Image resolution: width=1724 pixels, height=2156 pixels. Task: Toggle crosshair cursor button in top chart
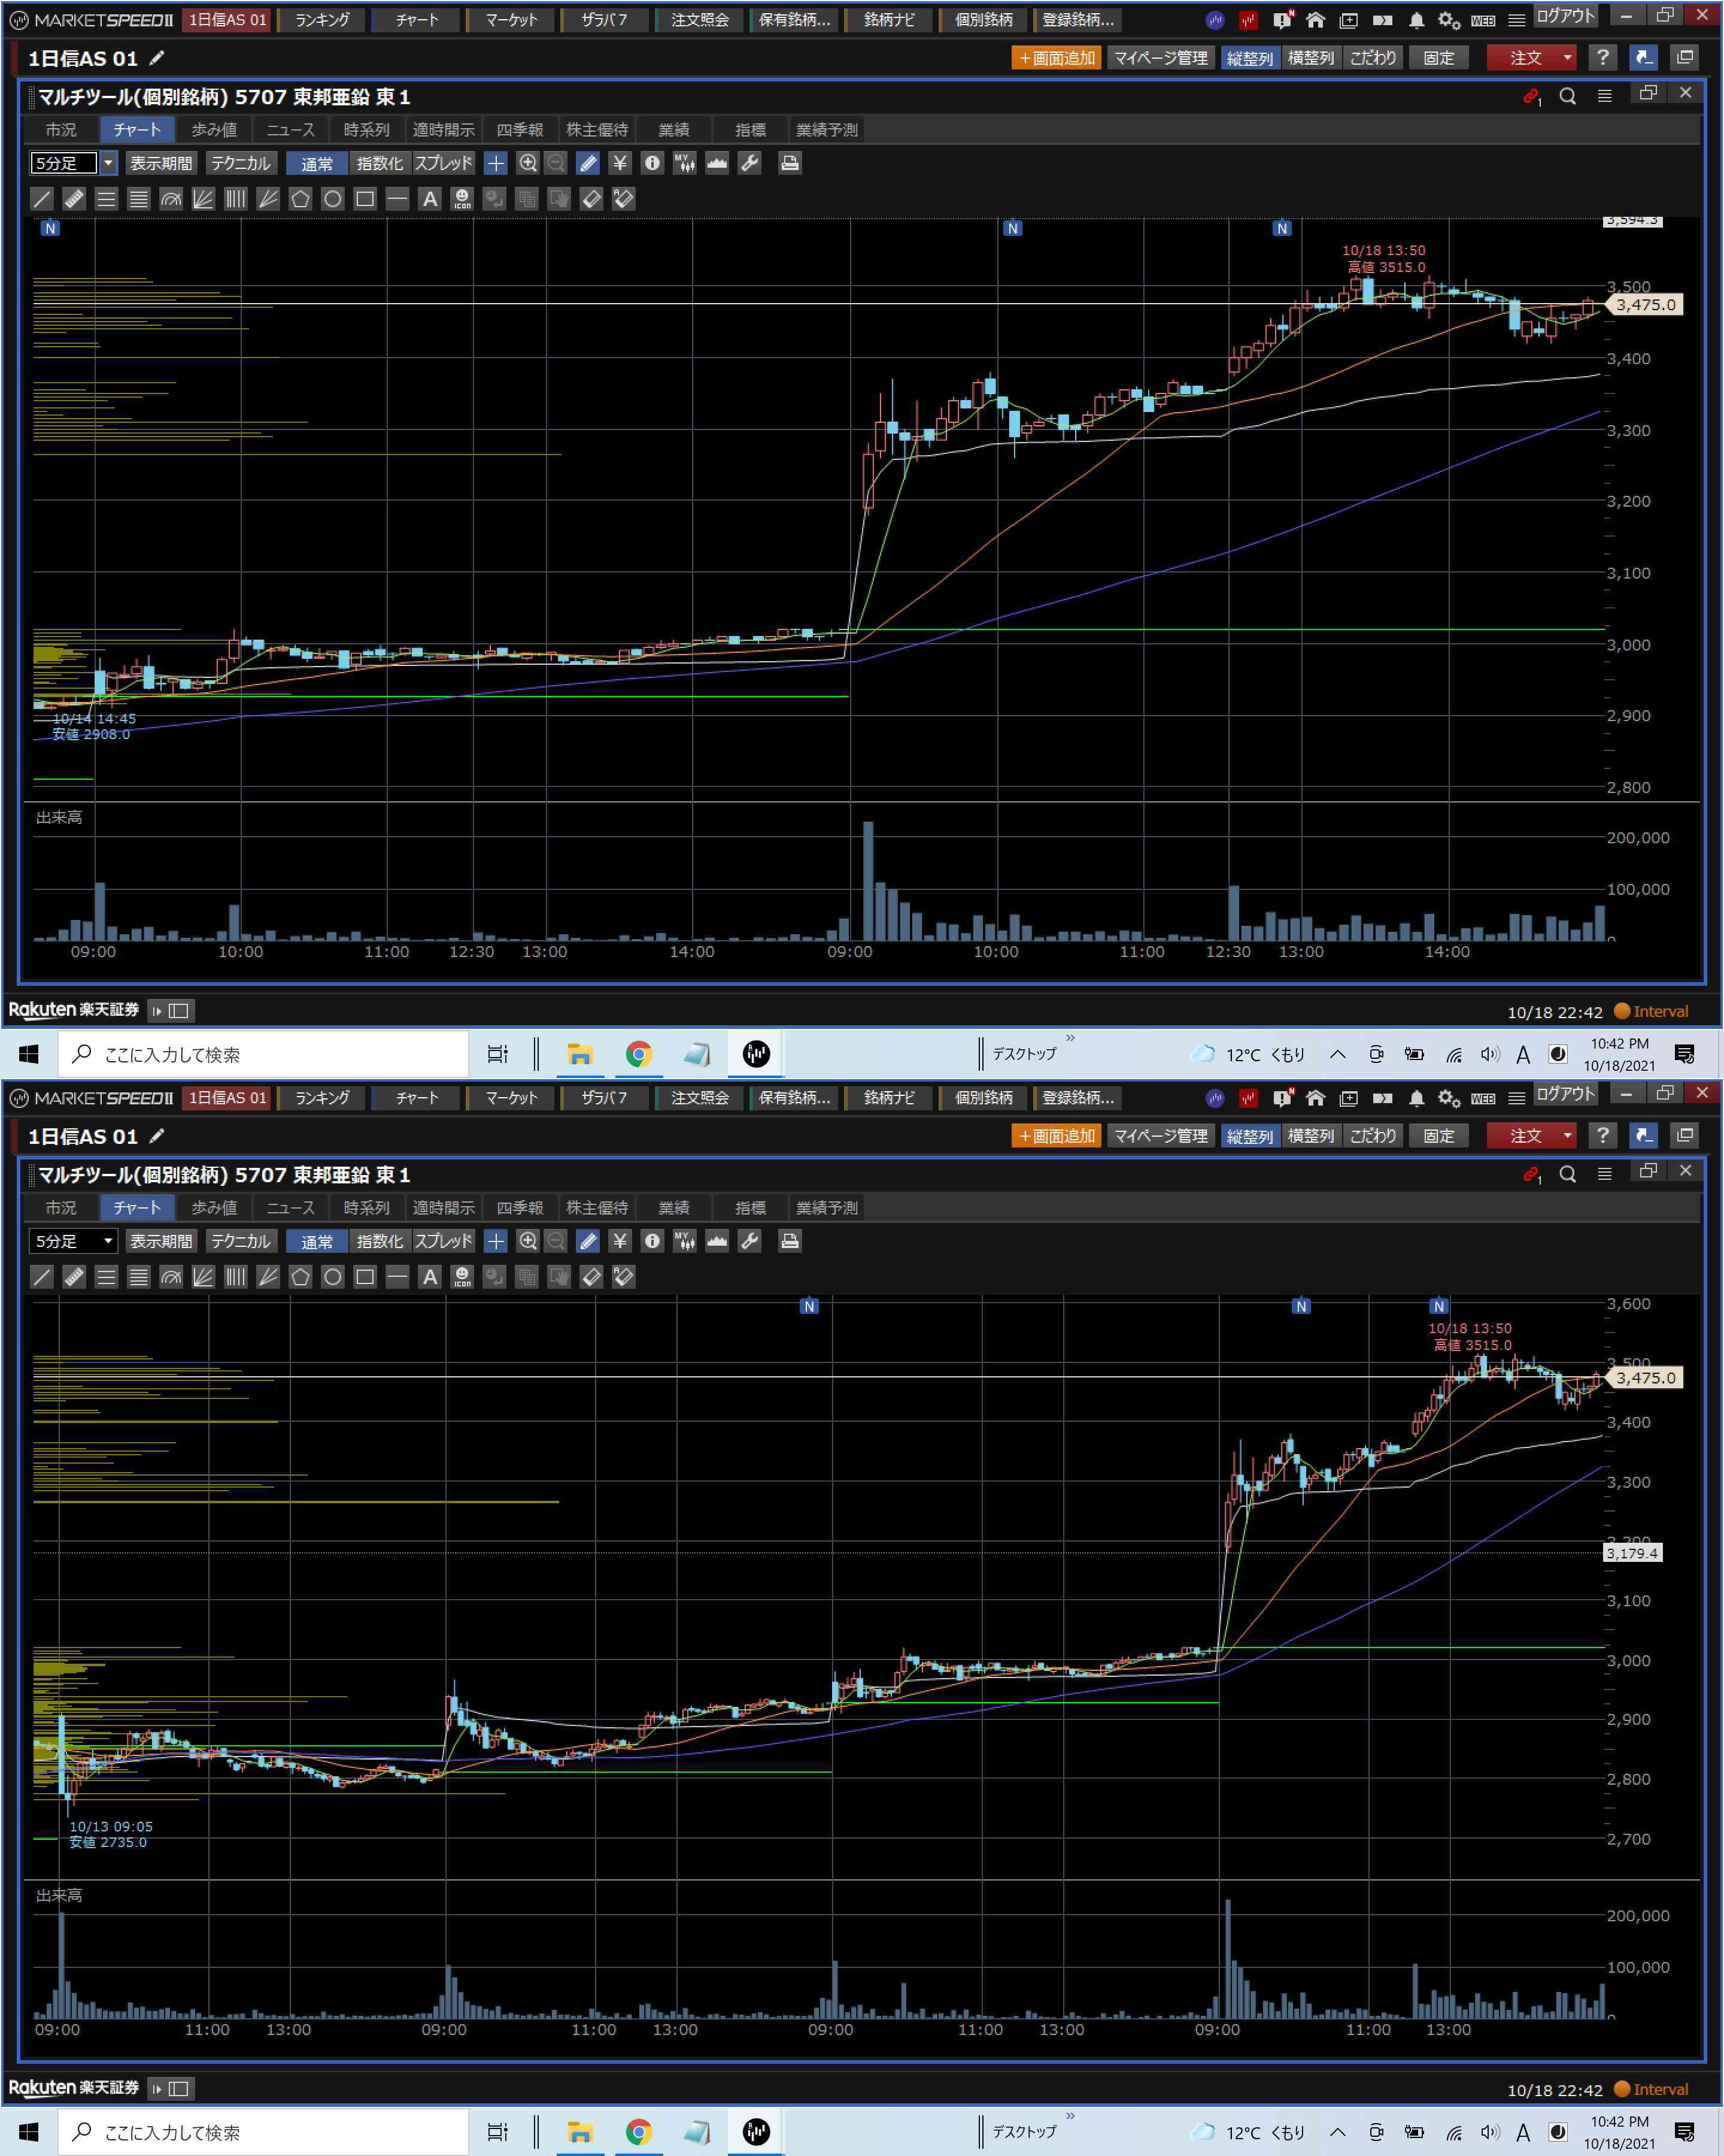coord(496,163)
